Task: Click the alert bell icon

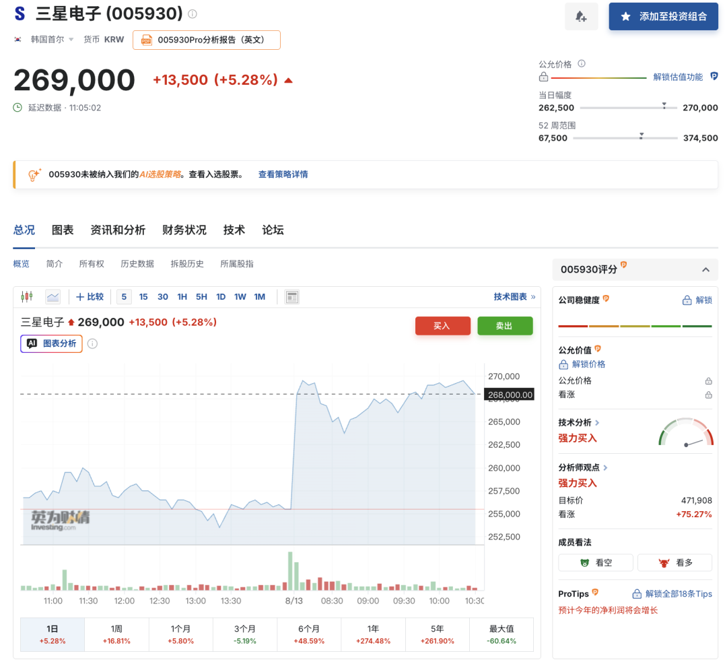Action: click(x=581, y=17)
